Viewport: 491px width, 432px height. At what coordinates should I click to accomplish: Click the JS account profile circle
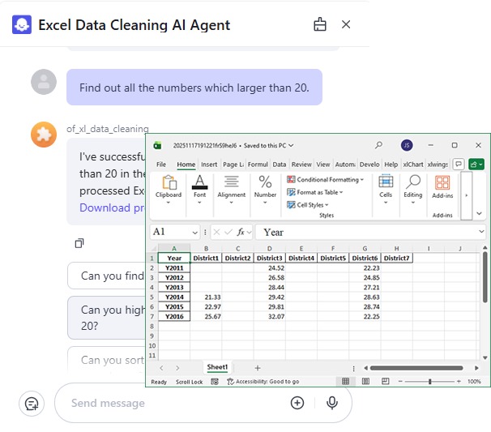407,145
